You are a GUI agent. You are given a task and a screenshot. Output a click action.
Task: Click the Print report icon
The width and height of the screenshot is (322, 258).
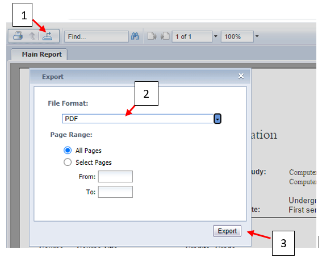tap(18, 36)
